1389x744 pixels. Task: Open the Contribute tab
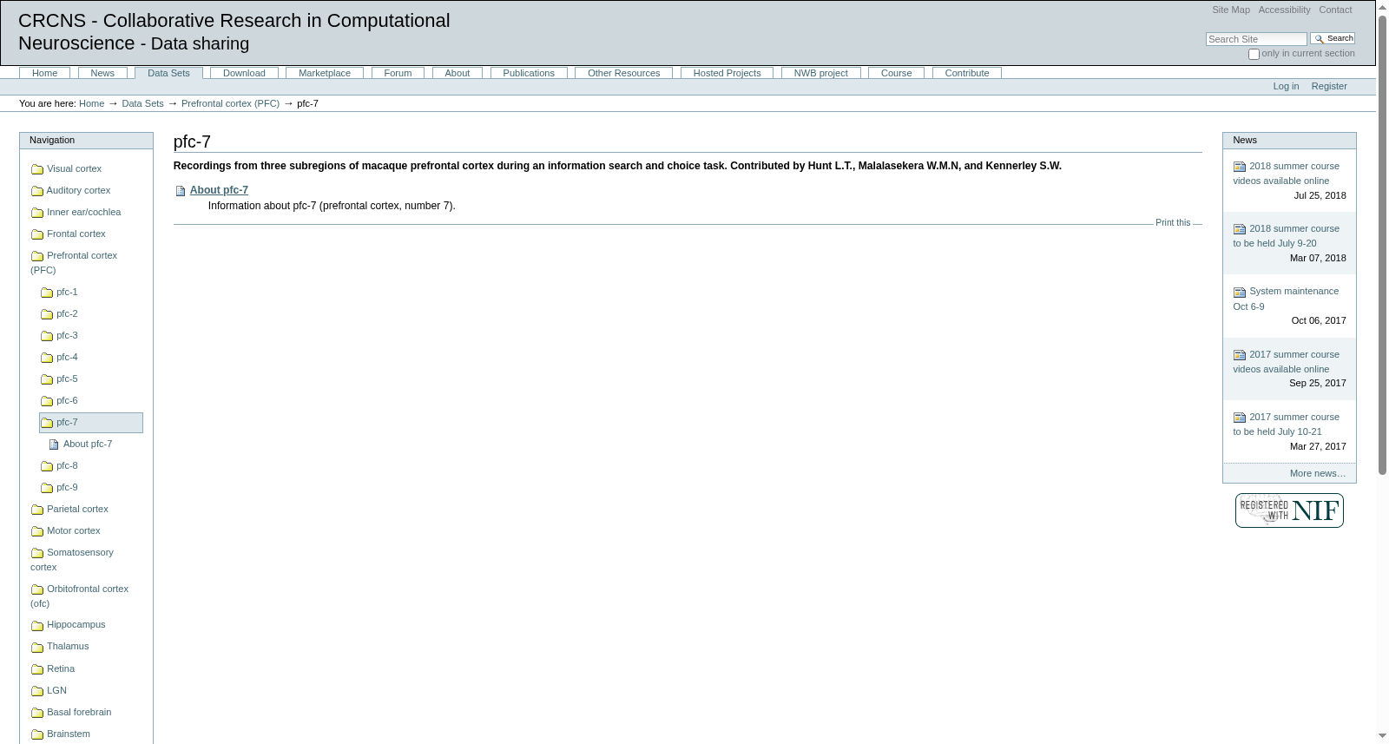[967, 73]
